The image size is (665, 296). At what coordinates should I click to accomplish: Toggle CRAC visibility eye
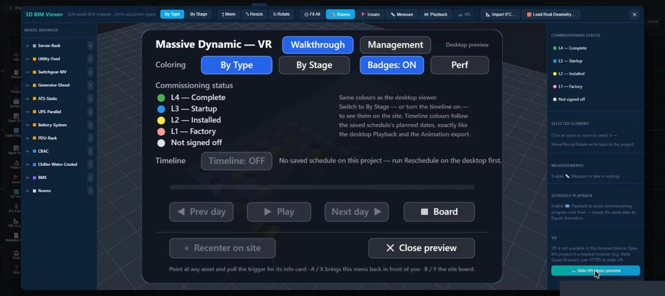[28, 151]
